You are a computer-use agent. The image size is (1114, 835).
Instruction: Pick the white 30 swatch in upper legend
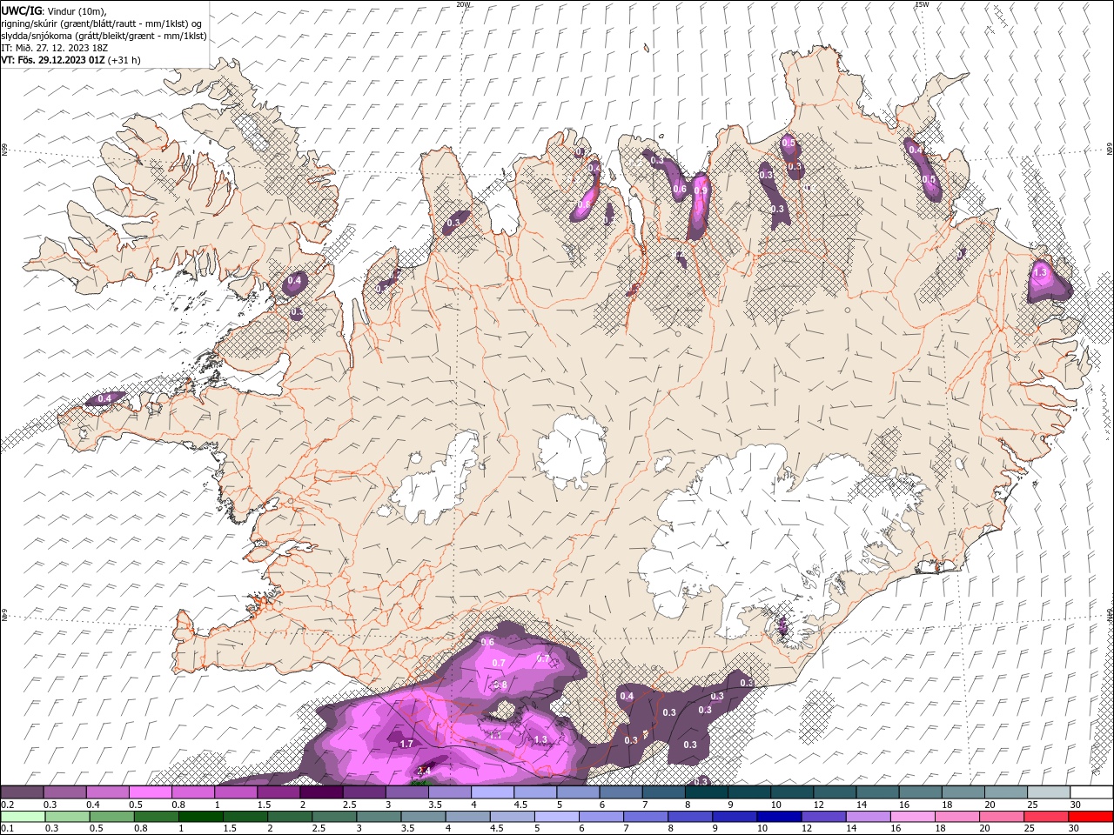coord(1091,792)
